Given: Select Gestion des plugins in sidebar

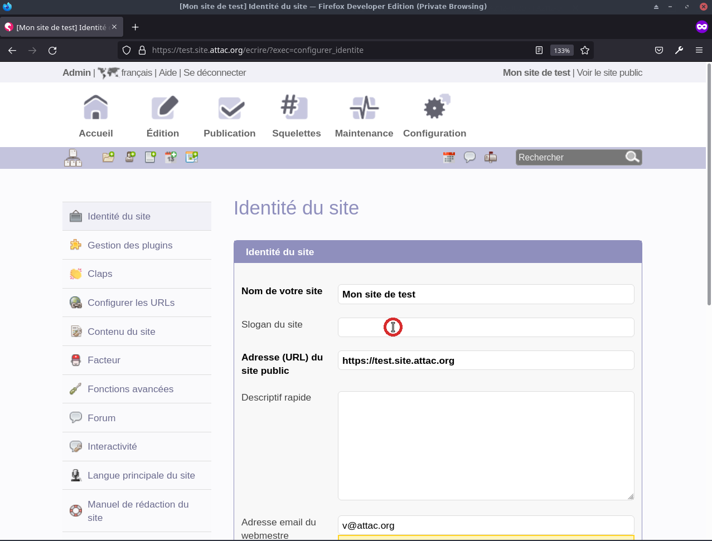Looking at the screenshot, I should [130, 245].
